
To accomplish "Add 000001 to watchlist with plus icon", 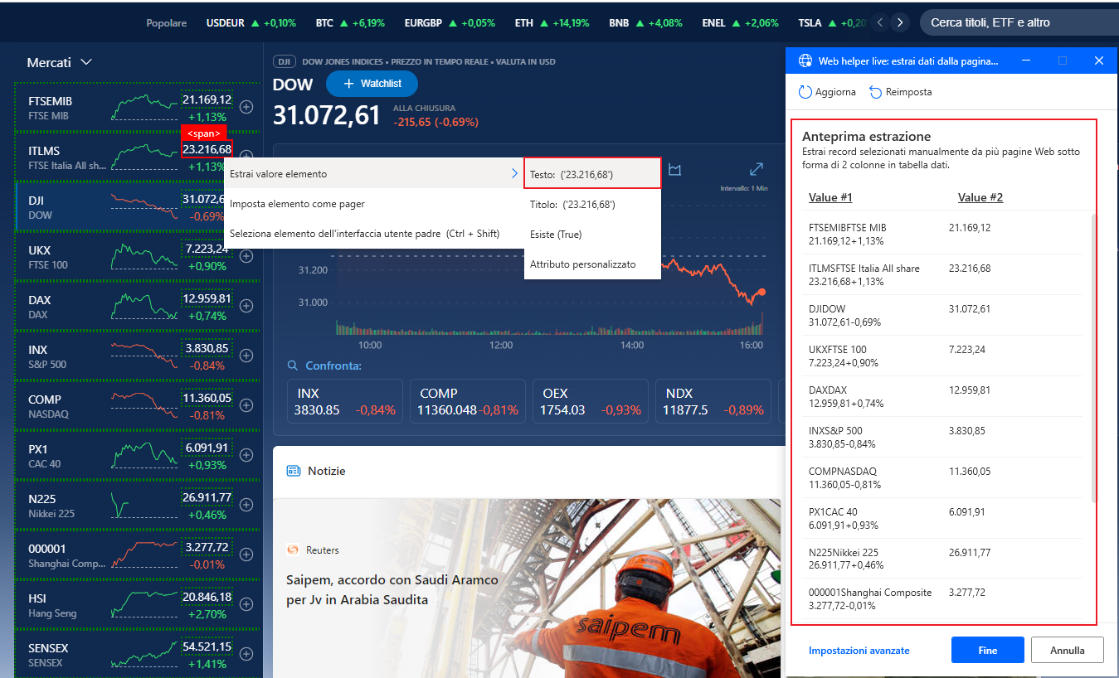I will click(x=246, y=555).
